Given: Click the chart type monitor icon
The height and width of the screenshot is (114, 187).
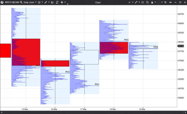Looking at the screenshot, I should pos(39,2).
